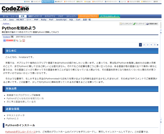Click the テキストエディタ list item
This screenshot has height=134, width=164.
pos(16,115)
